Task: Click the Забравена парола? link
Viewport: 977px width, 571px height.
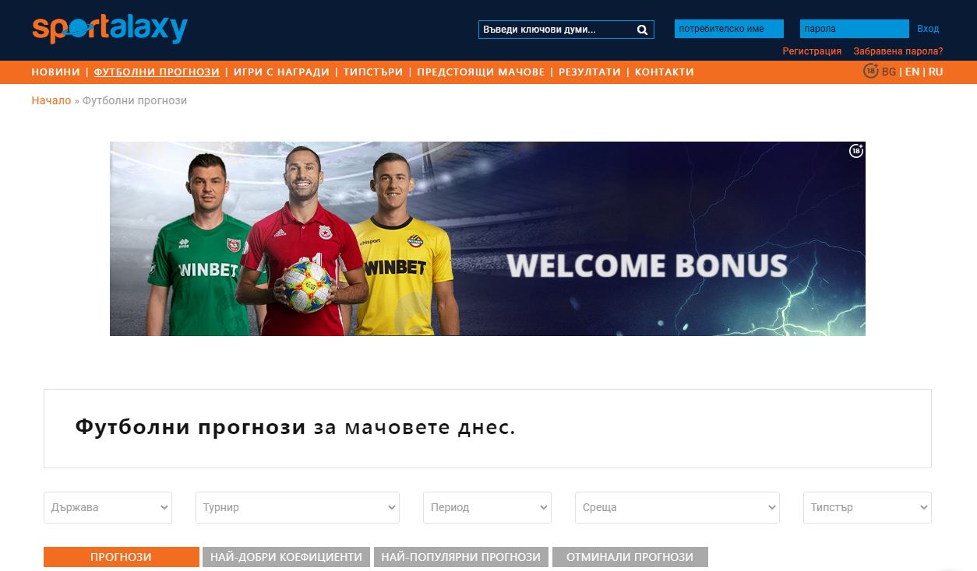Action: tap(898, 51)
